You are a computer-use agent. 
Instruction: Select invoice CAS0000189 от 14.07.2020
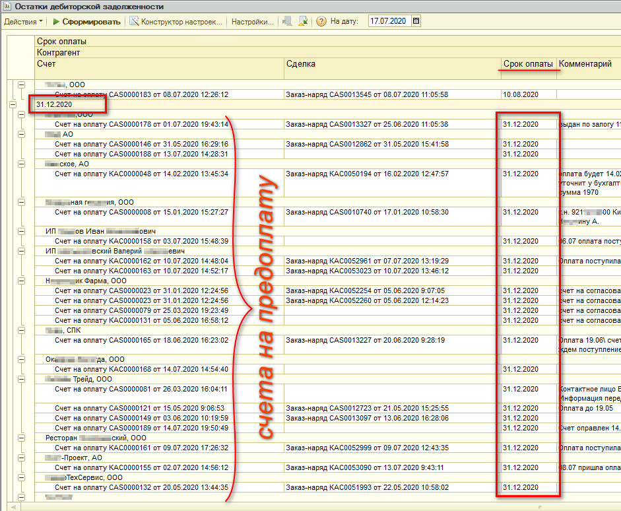pos(141,428)
